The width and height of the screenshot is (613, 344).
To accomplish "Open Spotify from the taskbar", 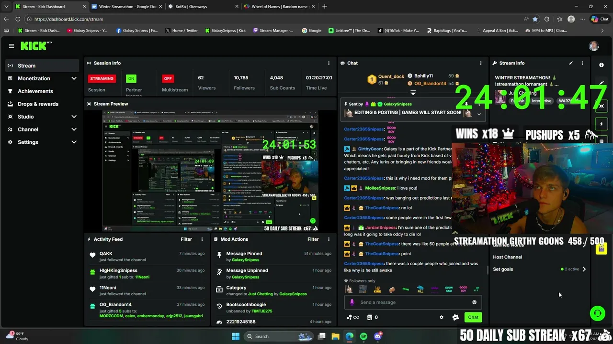I will pos(363,336).
